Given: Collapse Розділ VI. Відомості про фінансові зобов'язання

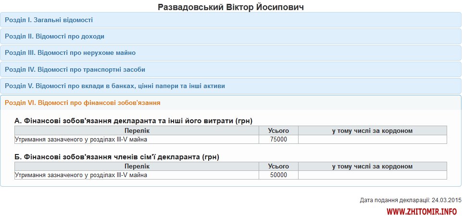Looking at the screenshot, I should click(83, 103).
